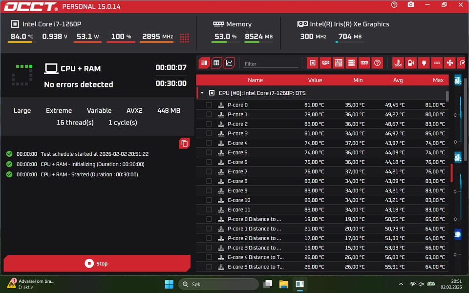Open the Advarsel om bra... weather alert widget

pyautogui.click(x=30, y=284)
